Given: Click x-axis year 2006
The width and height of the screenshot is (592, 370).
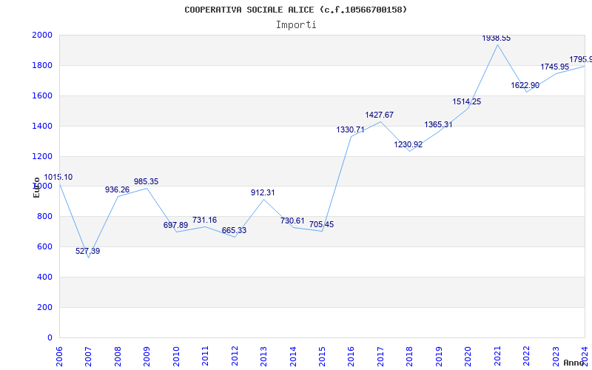Looking at the screenshot, I should click(x=59, y=357).
